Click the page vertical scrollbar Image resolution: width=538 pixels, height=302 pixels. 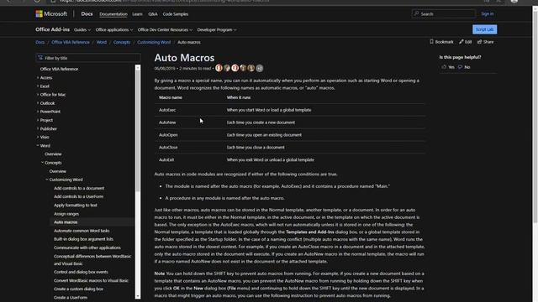(535, 118)
